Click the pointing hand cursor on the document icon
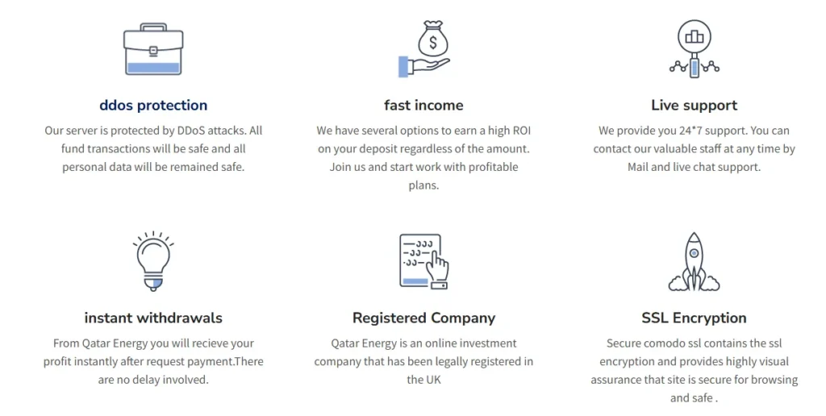Viewport: 826px width, 416px height. pos(438,268)
